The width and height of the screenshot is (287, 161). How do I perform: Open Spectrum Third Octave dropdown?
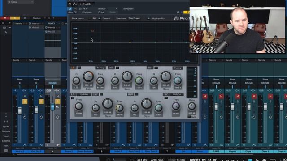click(134, 18)
